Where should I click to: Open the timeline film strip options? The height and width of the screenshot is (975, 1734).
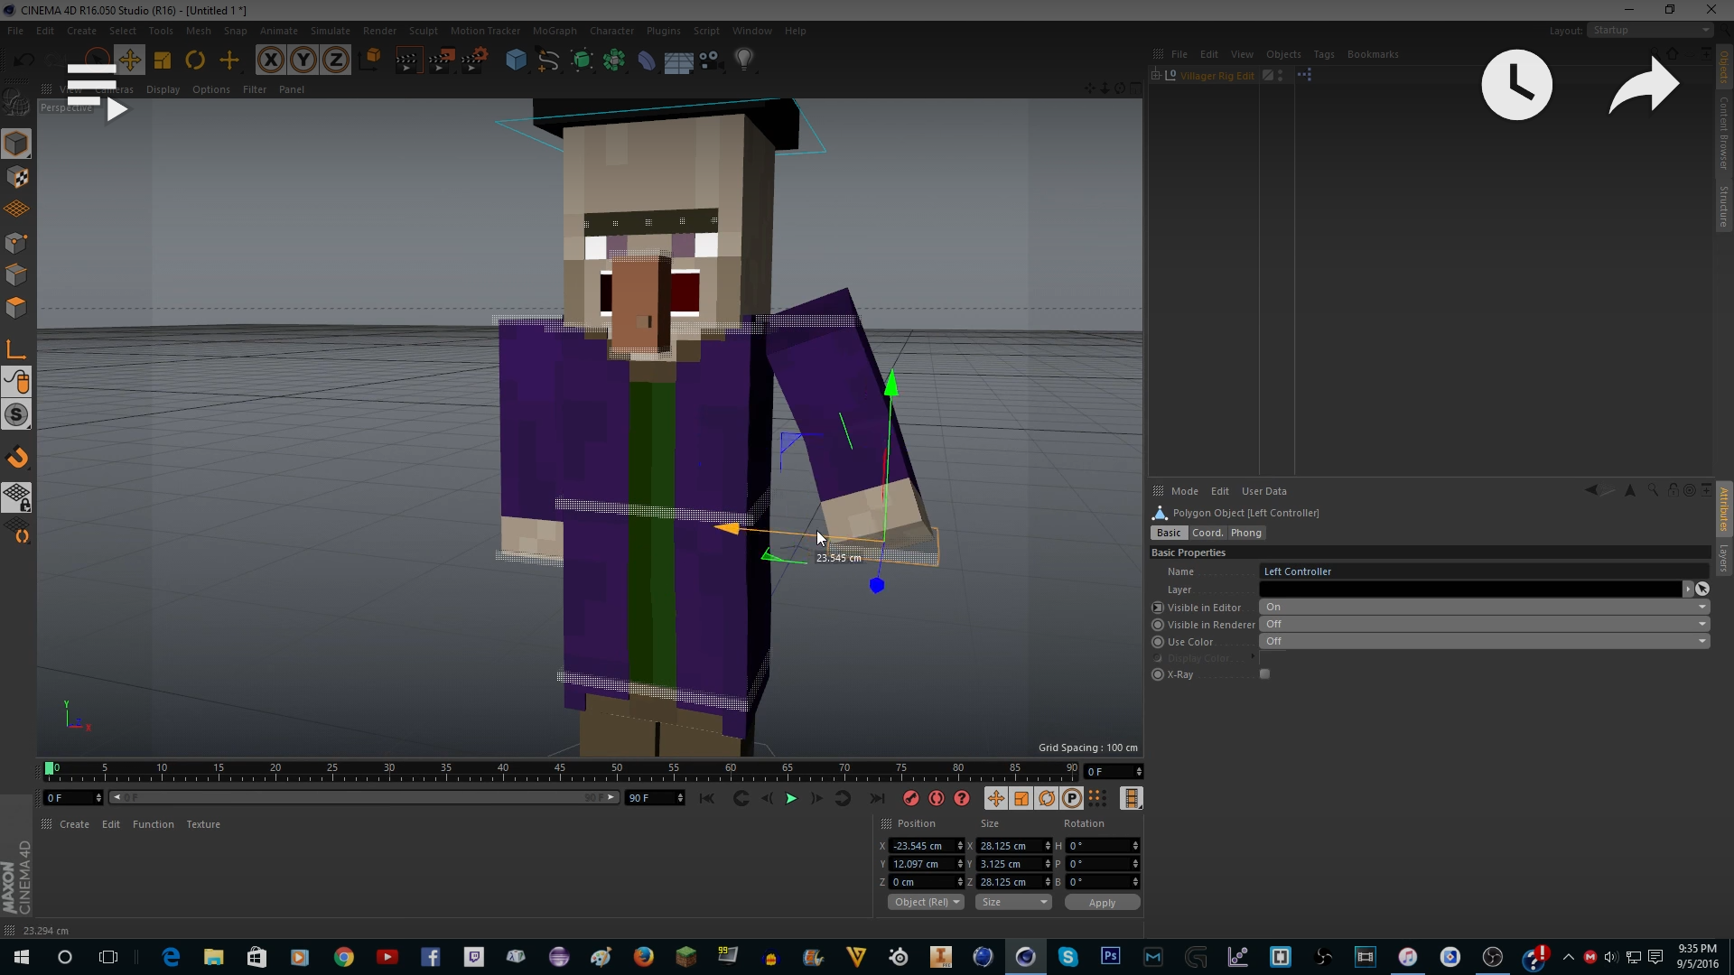click(x=1131, y=798)
